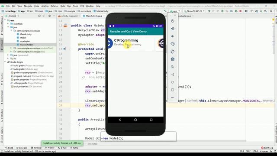
Task: Click the Rerun app toolbar icon
Action: click(209, 11)
